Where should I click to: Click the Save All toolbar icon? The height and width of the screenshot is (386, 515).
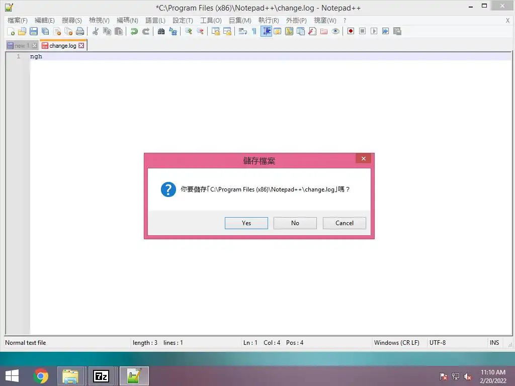click(45, 31)
